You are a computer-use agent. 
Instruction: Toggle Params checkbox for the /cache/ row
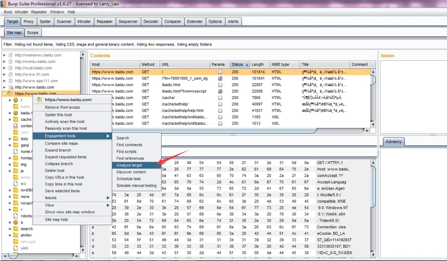pos(220,98)
